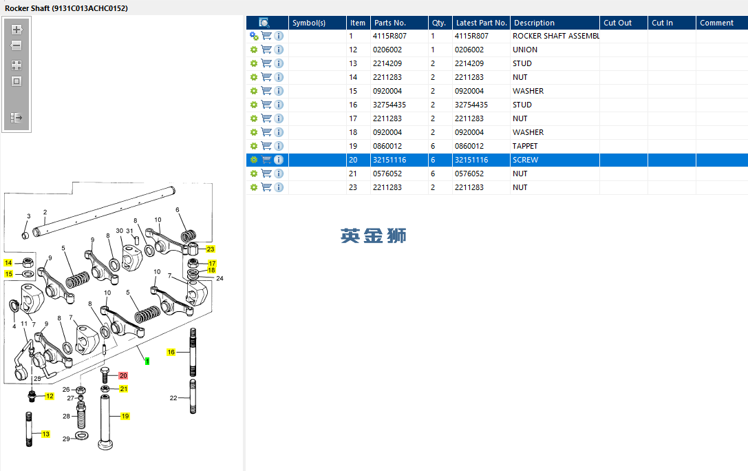This screenshot has width=748, height=471.
Task: Click the Cut In column header
Action: pos(672,23)
